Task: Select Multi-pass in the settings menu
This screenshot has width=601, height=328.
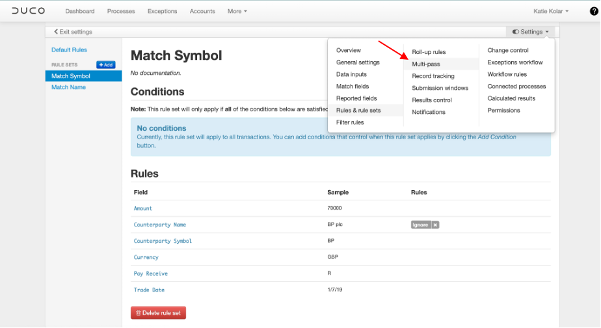Action: pyautogui.click(x=426, y=64)
